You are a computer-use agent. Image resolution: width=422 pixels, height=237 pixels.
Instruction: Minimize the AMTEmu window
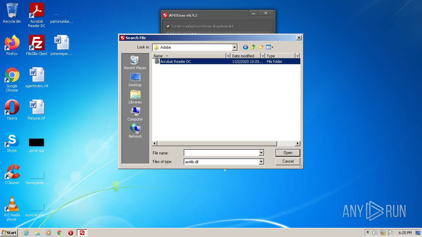coord(254,13)
